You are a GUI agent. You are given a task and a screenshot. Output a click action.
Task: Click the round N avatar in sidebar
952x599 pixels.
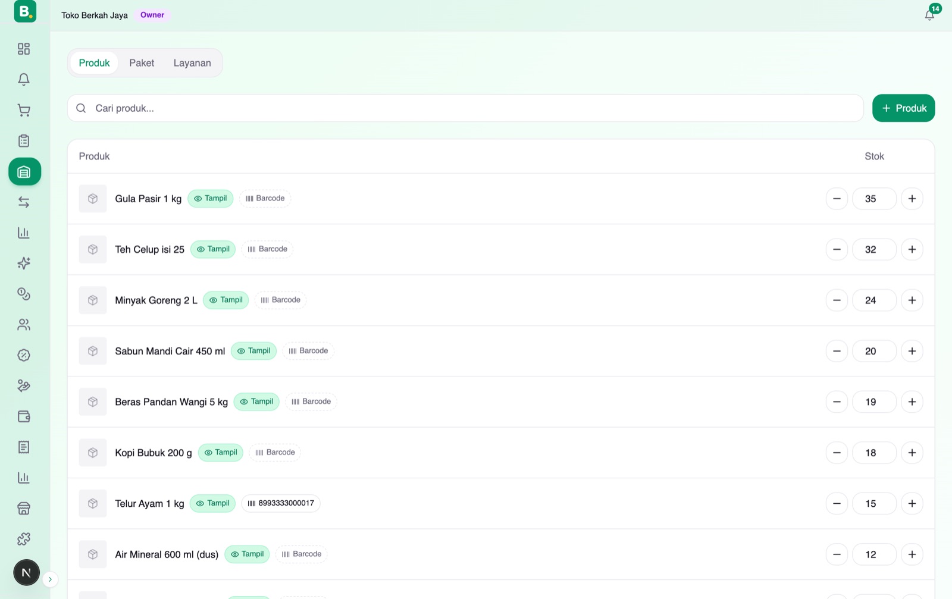[x=26, y=573]
